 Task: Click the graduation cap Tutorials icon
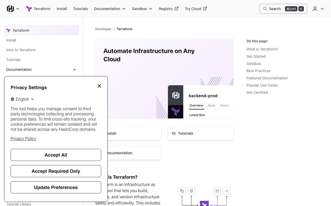174,133
